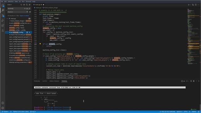Add a new terminal with plus icon
Viewport: 201px width, 113px height.
pos(187,81)
